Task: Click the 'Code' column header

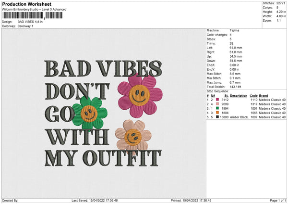Action: (x=253, y=96)
